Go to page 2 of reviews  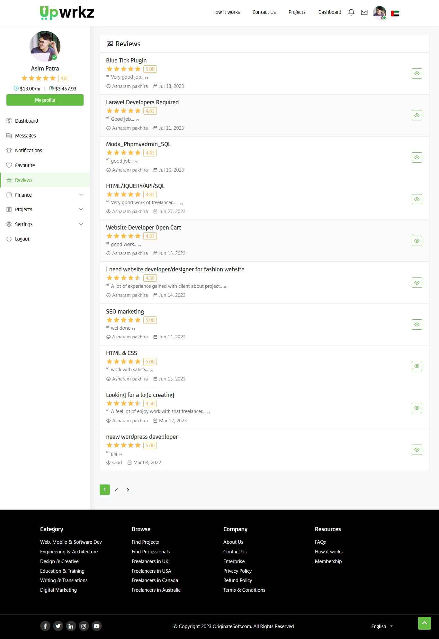(116, 489)
